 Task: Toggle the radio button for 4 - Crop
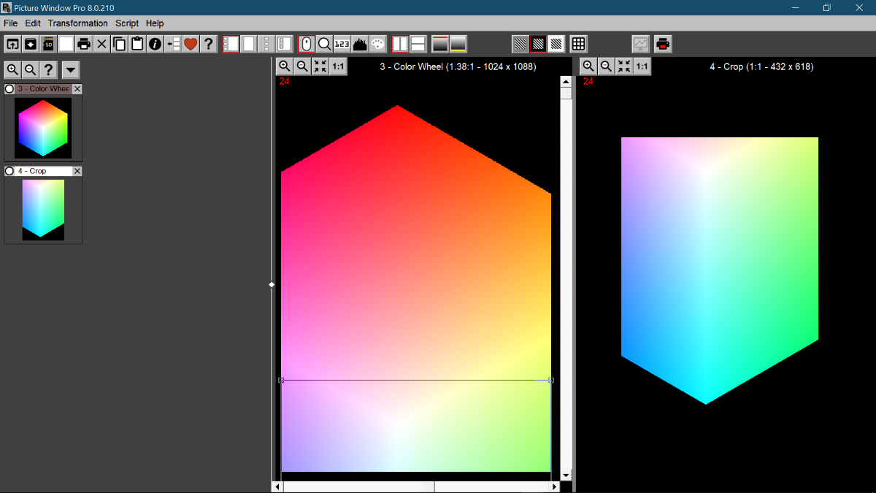point(9,171)
